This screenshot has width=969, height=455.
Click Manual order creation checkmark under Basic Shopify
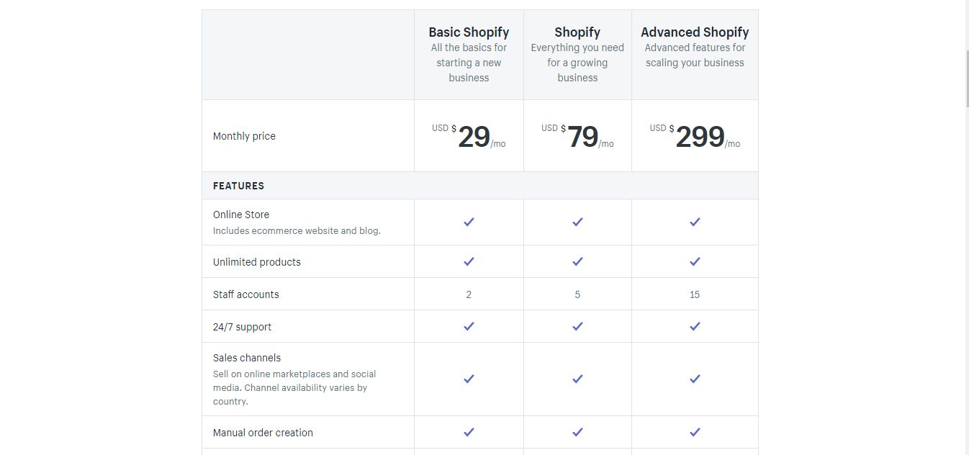[x=469, y=432]
